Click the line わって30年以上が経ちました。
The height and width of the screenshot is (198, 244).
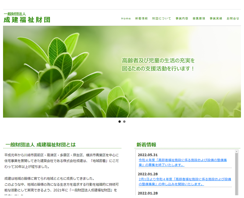coord(27,167)
